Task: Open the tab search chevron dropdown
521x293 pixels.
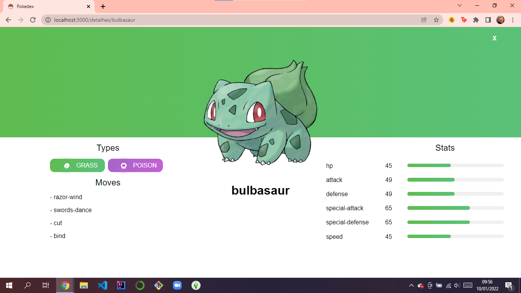Action: 459,6
